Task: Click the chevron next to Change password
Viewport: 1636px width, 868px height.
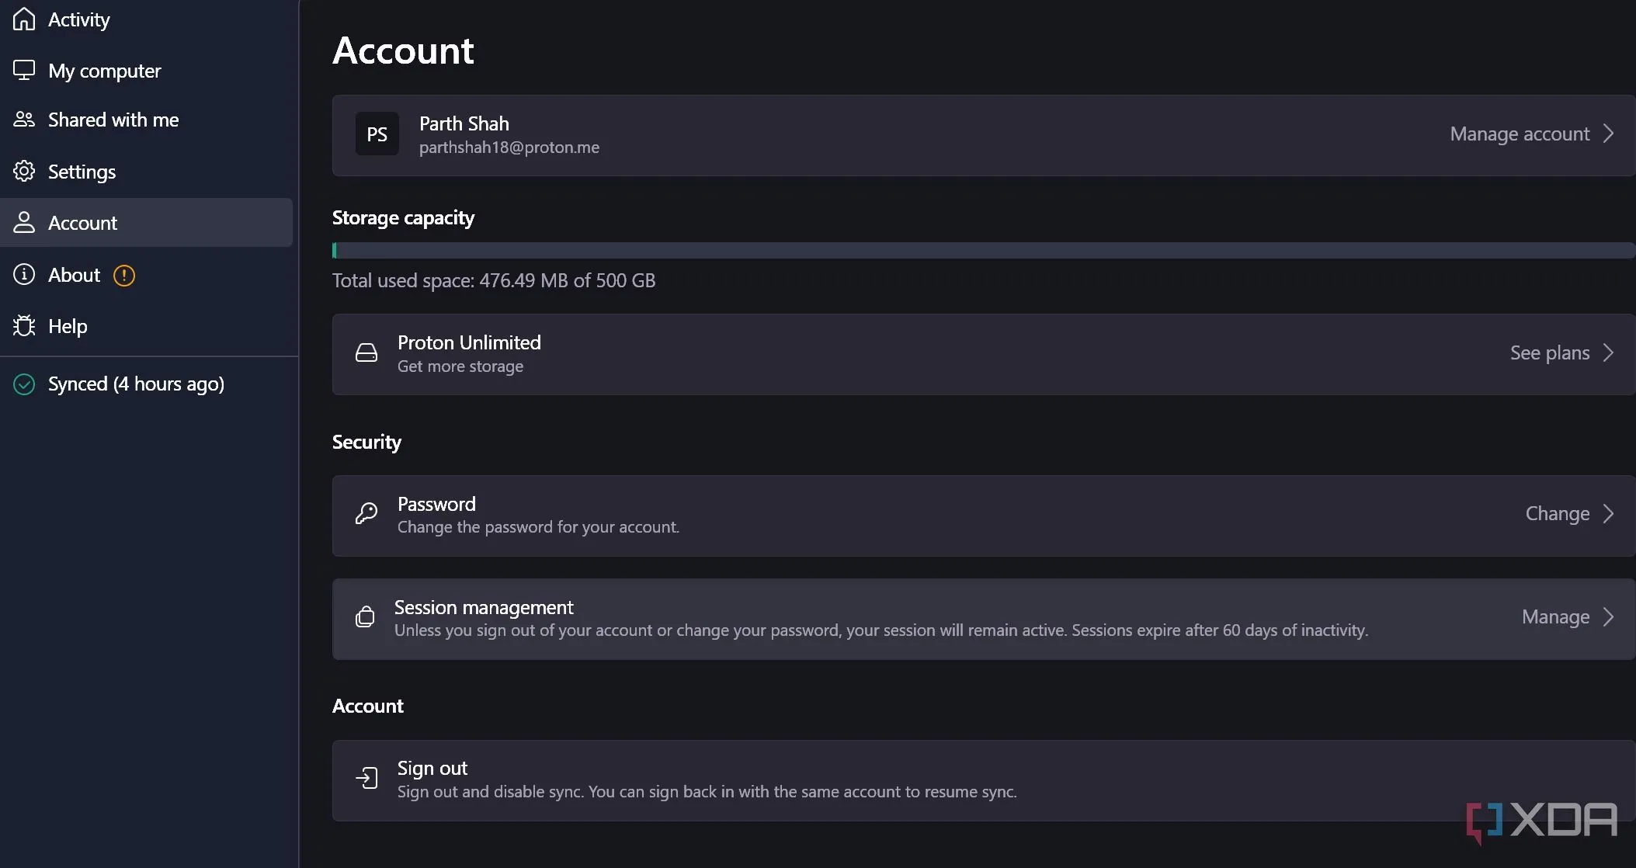Action: point(1609,514)
